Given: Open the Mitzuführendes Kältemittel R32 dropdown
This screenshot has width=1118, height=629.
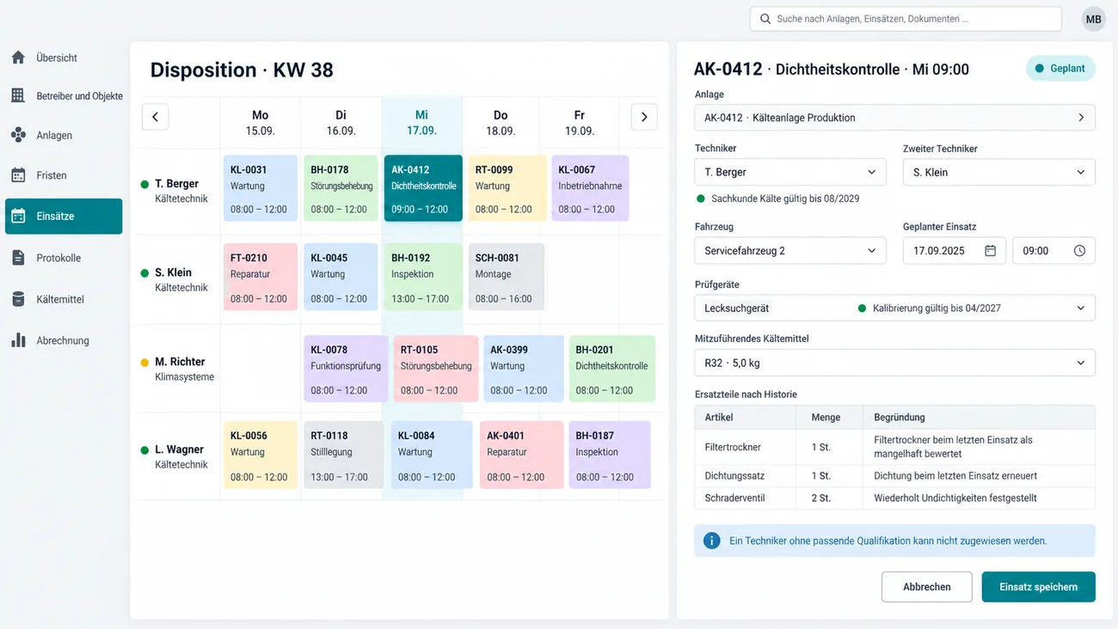Looking at the screenshot, I should (x=894, y=363).
